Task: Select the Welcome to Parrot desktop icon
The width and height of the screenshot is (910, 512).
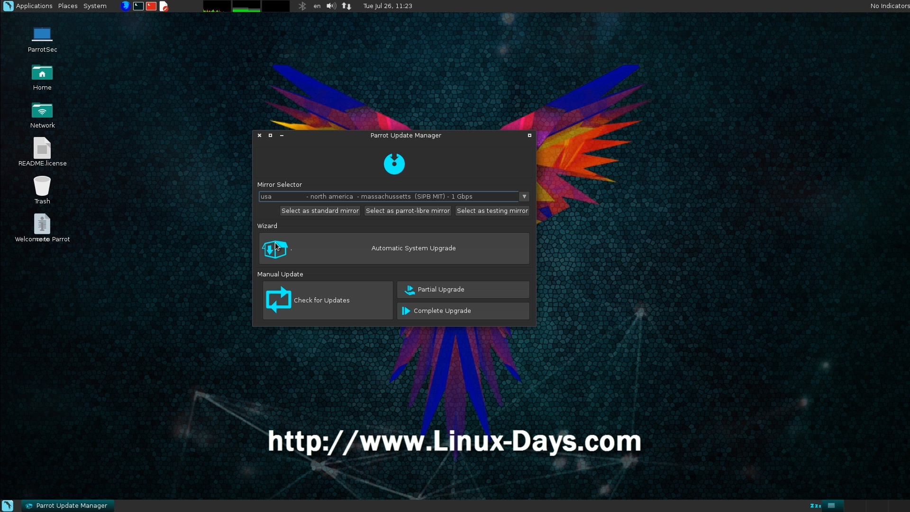Action: click(x=42, y=228)
